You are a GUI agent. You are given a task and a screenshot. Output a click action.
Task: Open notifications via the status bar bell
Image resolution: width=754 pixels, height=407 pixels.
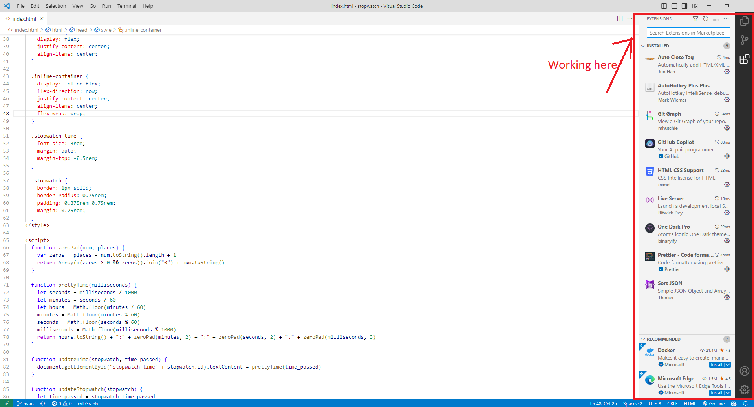tap(746, 403)
